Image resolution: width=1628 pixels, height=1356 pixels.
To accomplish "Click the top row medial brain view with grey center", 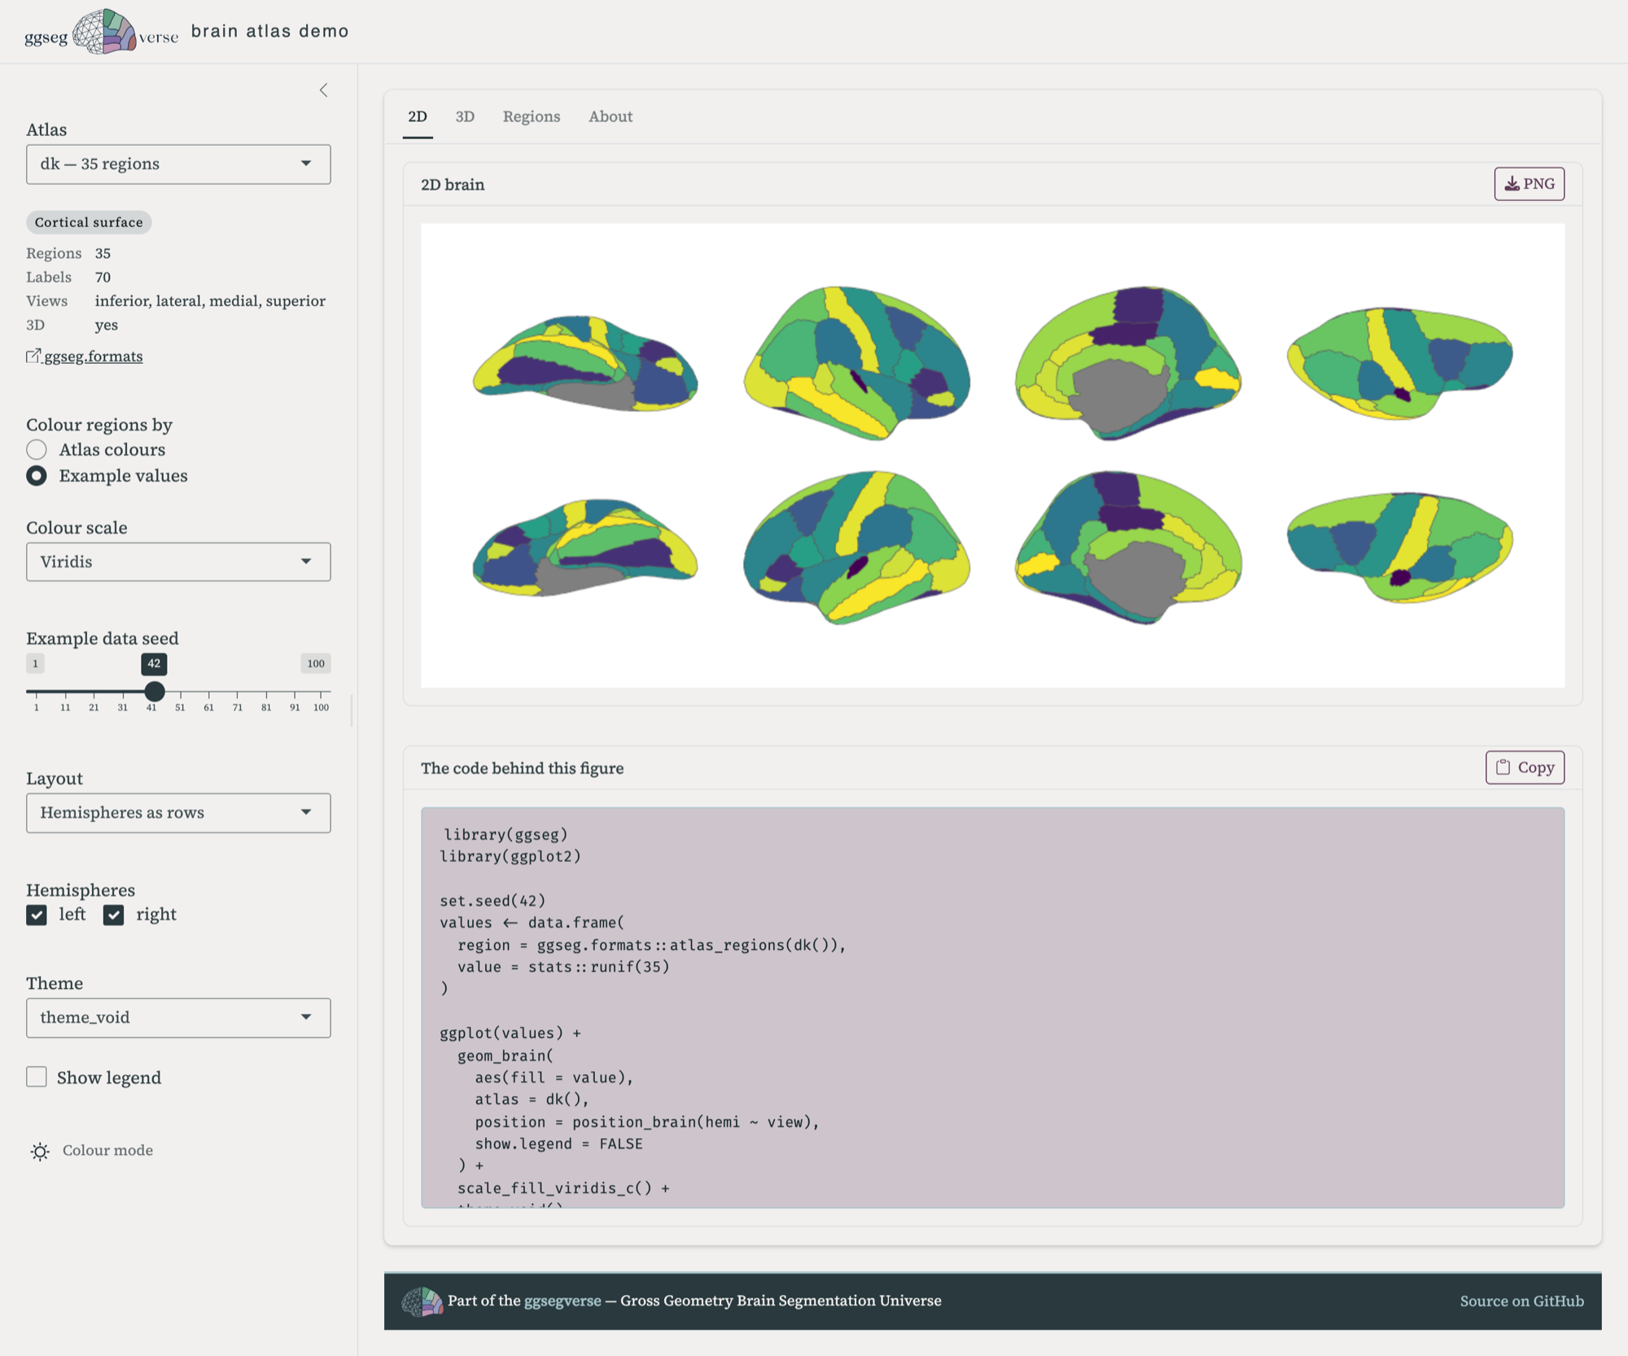I will point(1128,362).
